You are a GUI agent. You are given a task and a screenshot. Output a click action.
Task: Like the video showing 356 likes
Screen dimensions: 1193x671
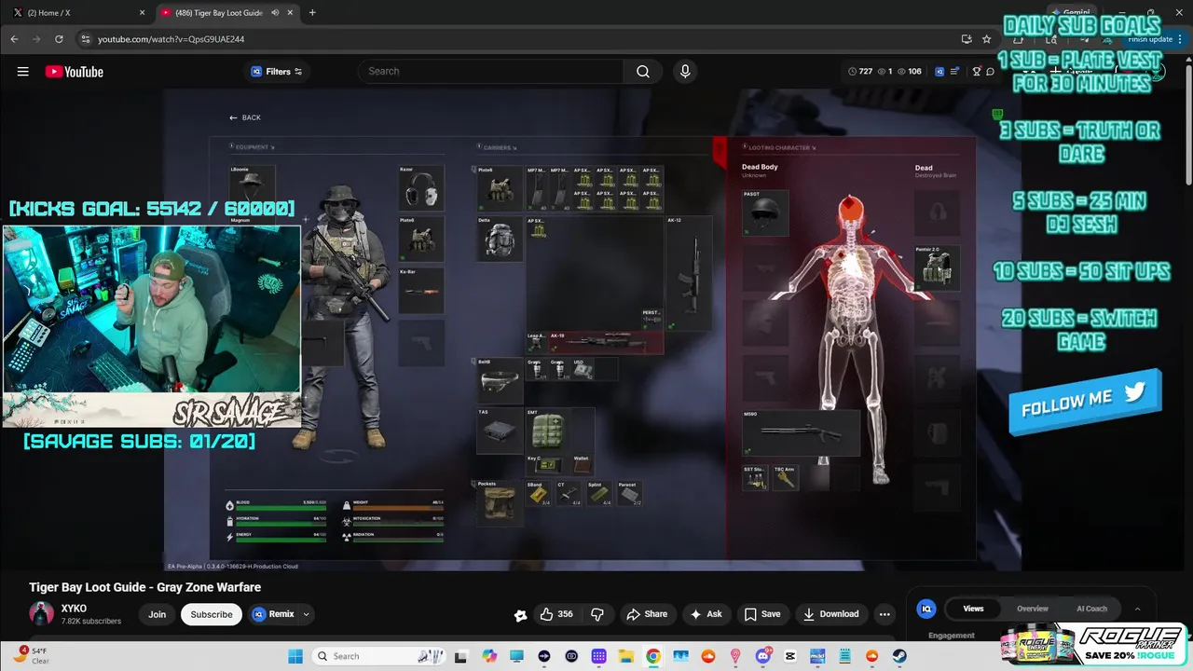pos(558,614)
